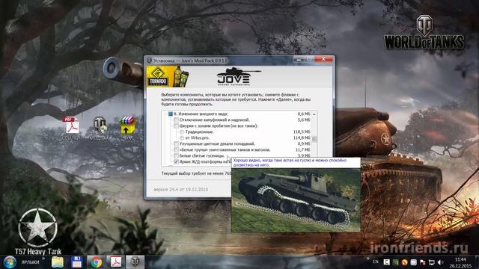Open the File Explorer folder taskbar icon
Viewport: 479px width, 269px height.
pos(58,262)
